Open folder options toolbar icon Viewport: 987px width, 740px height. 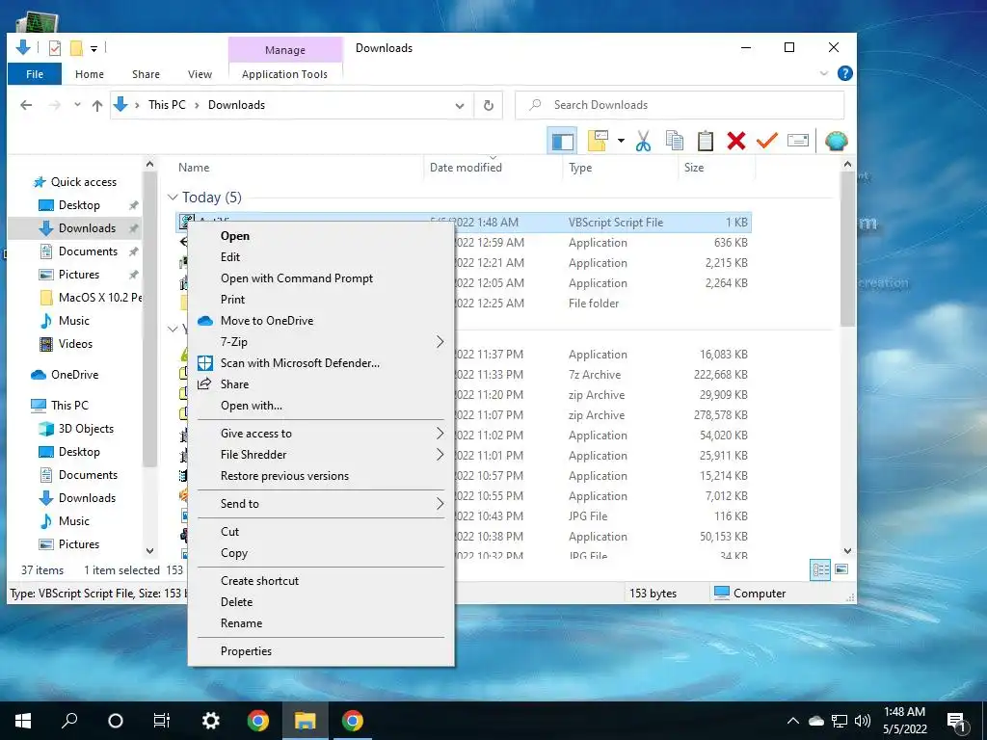click(598, 141)
